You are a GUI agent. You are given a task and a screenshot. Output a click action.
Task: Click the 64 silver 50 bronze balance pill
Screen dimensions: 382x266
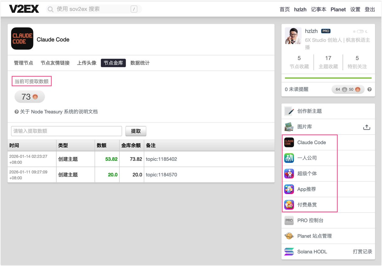click(348, 90)
